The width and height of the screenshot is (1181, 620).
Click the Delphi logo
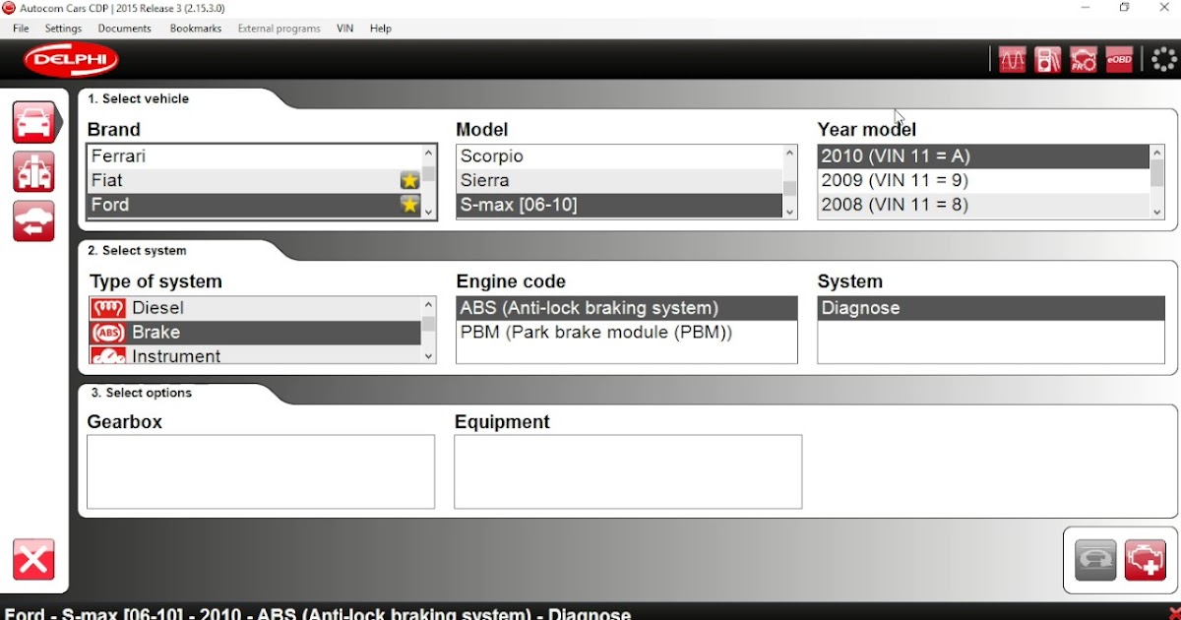[x=72, y=60]
